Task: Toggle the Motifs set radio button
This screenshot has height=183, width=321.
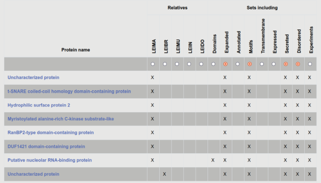Action: [250, 64]
